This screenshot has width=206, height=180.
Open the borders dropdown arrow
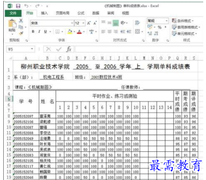(62, 32)
